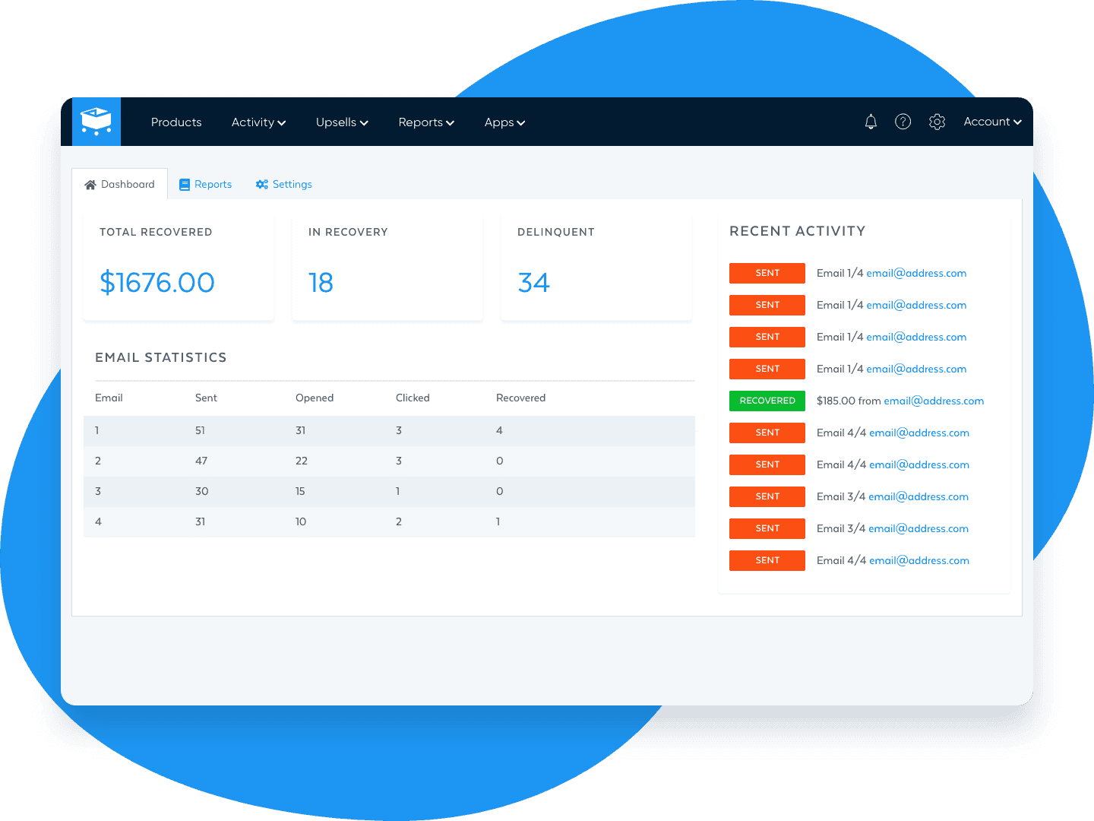The height and width of the screenshot is (821, 1094).
Task: Click the first SENT status badge
Action: point(767,273)
